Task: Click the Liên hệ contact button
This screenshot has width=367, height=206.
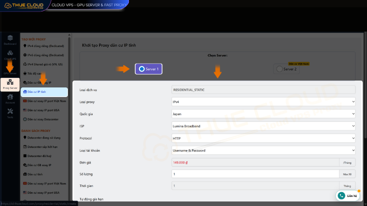Action: point(348,196)
